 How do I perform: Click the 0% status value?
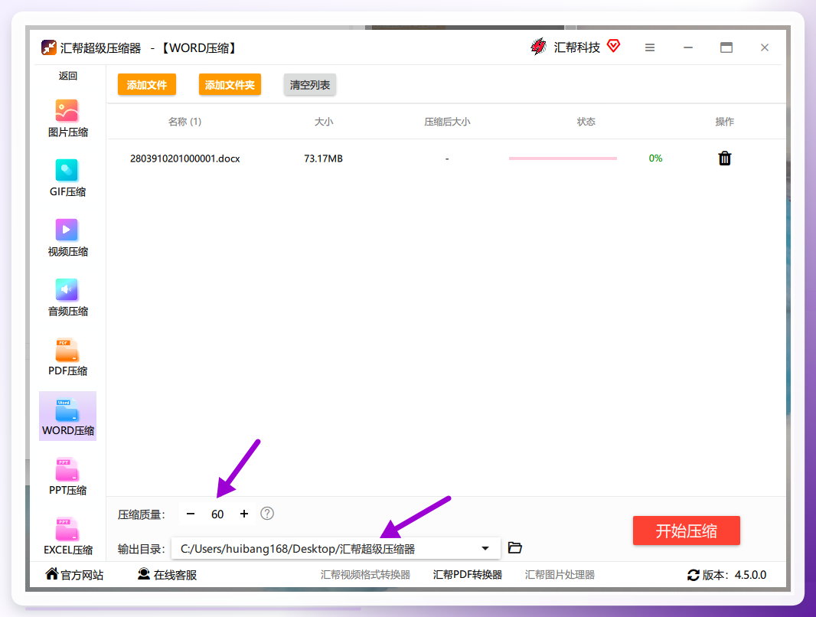click(655, 158)
